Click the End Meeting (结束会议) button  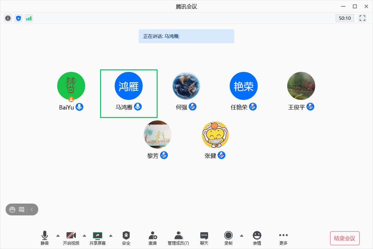point(344,238)
